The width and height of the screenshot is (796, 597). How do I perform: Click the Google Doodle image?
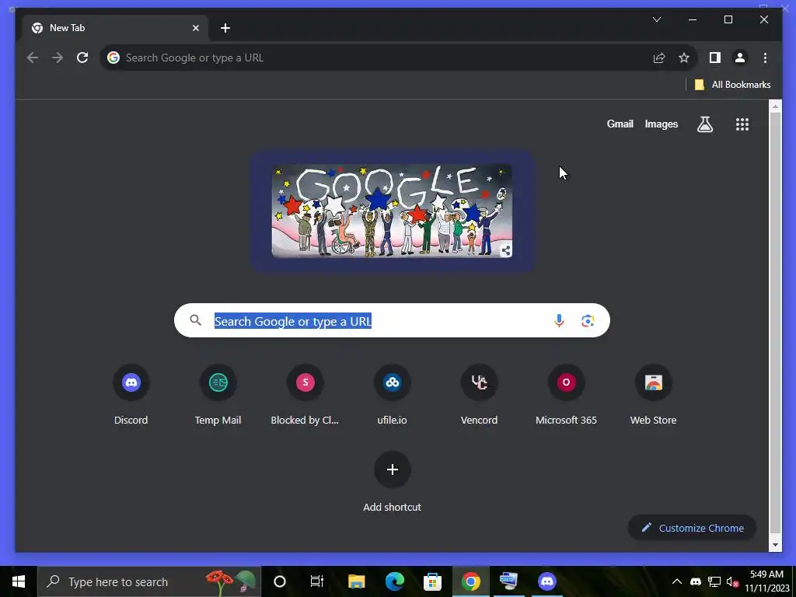[x=392, y=211]
